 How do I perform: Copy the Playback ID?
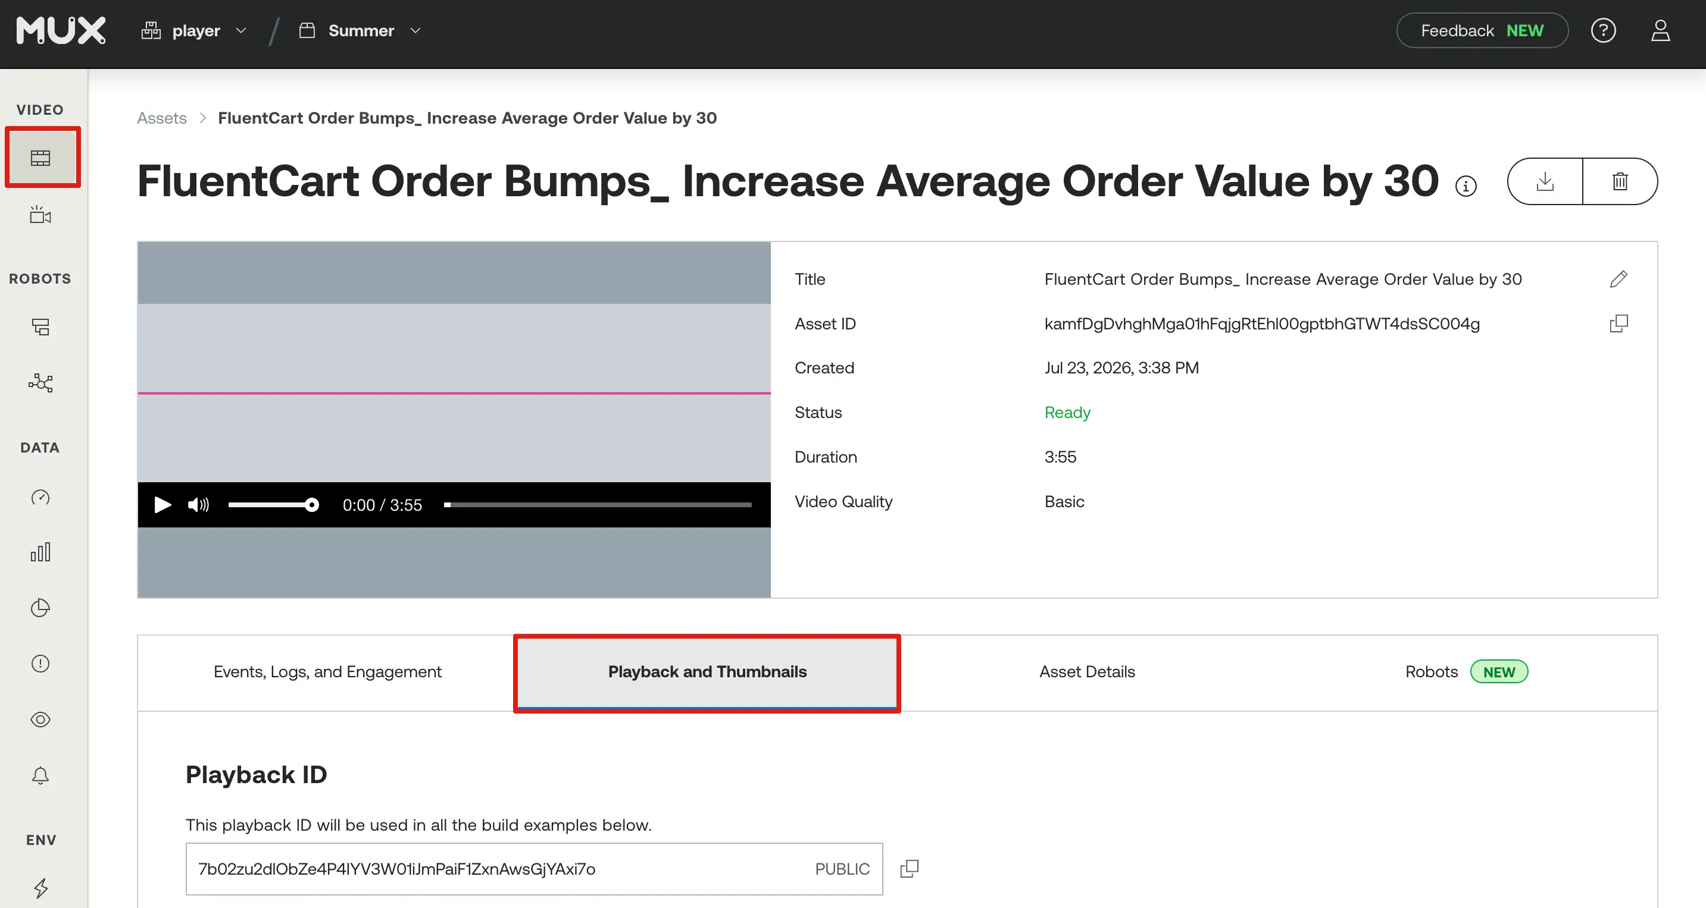click(x=910, y=869)
